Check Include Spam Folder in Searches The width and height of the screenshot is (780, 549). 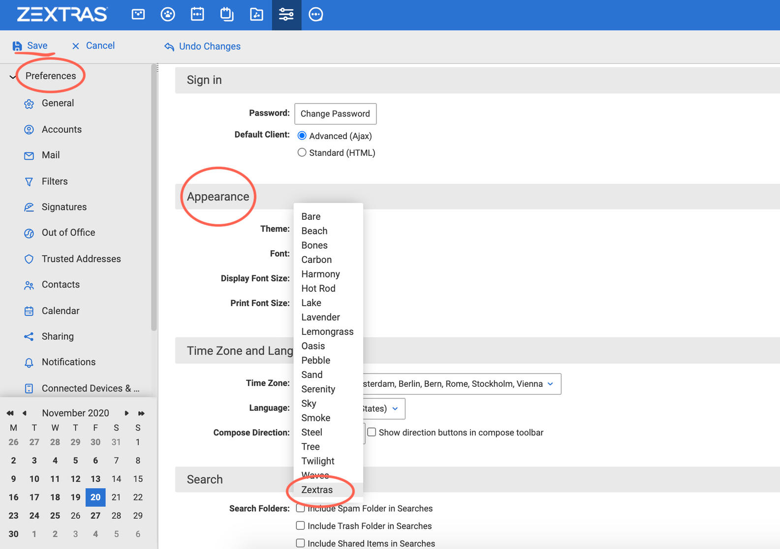[x=300, y=508]
